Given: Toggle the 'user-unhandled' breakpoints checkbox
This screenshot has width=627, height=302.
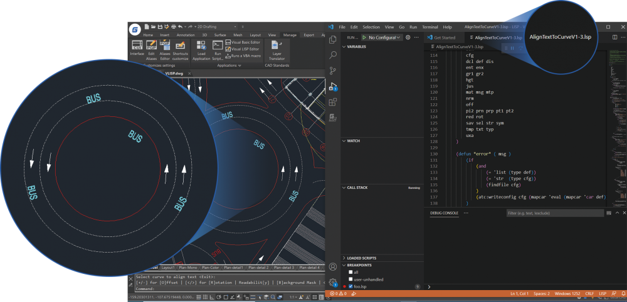Looking at the screenshot, I should click(x=350, y=279).
